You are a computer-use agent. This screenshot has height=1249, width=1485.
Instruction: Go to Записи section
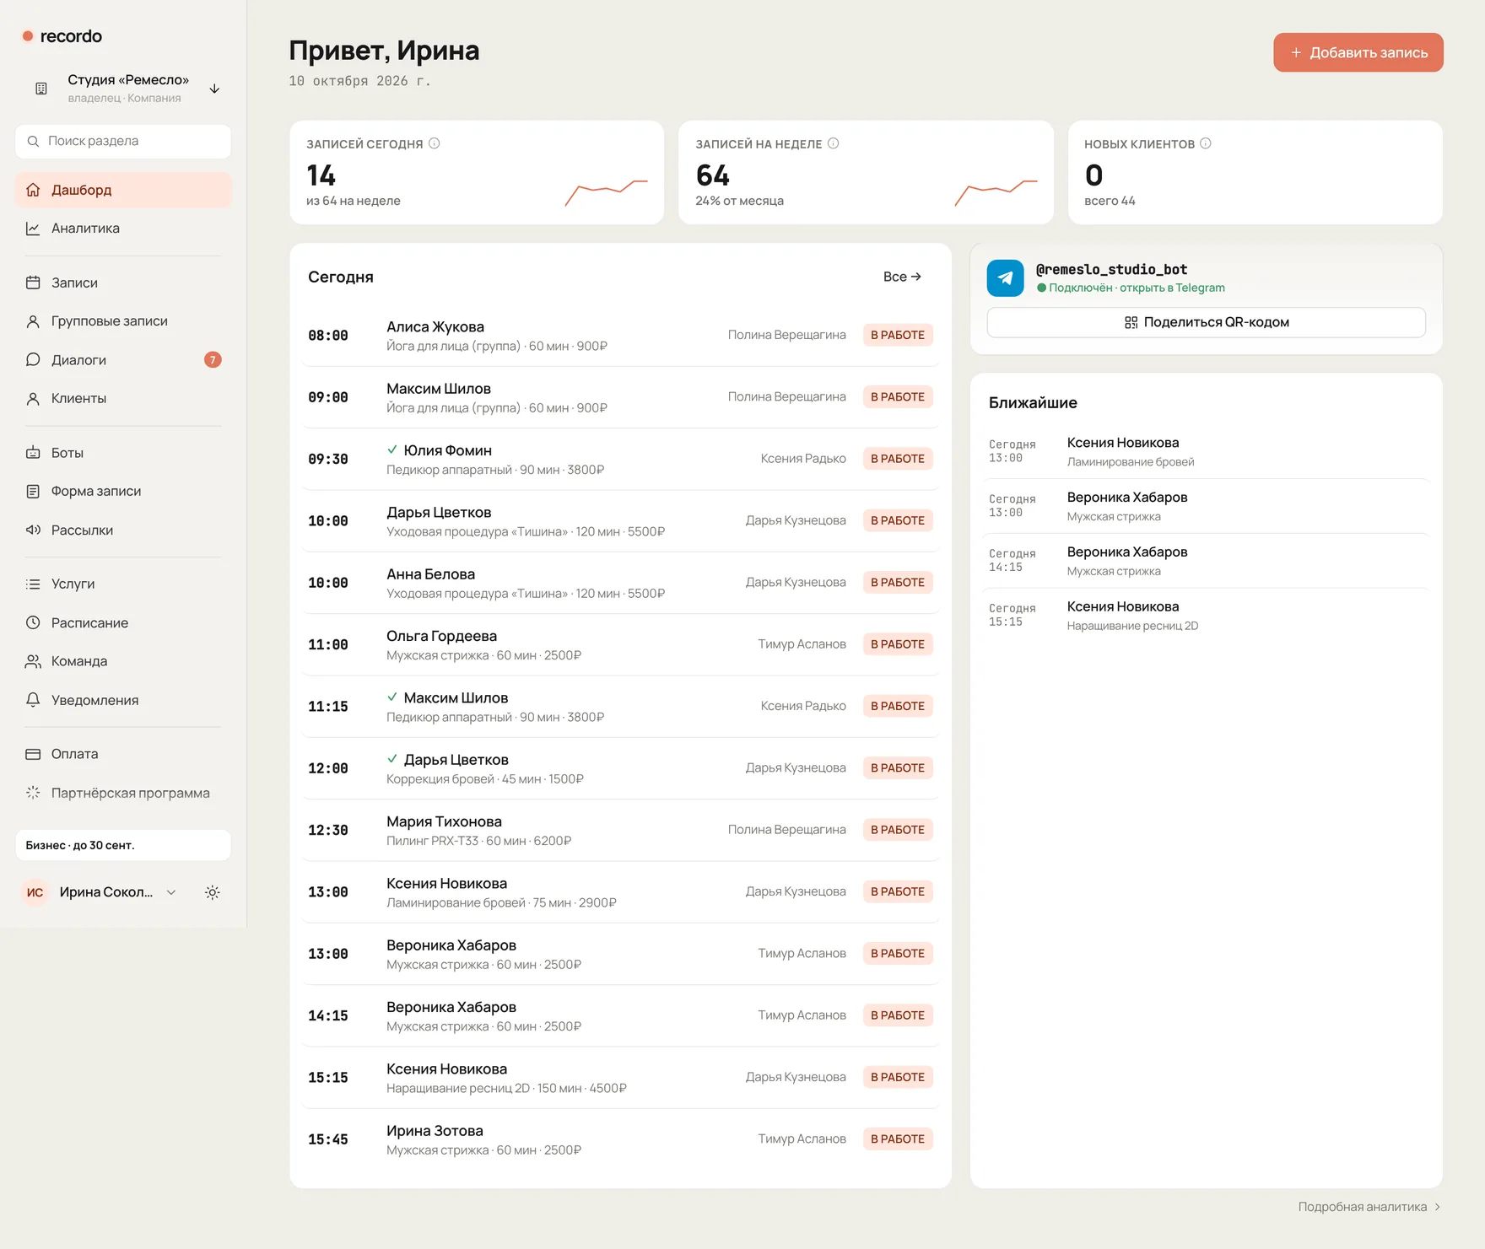pyautogui.click(x=123, y=283)
